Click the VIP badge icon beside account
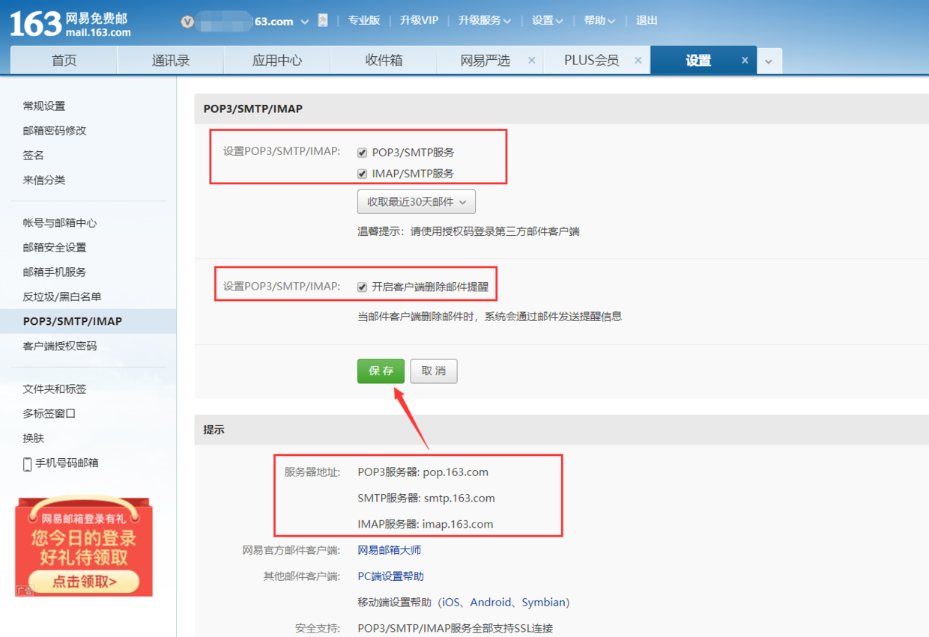 187,22
